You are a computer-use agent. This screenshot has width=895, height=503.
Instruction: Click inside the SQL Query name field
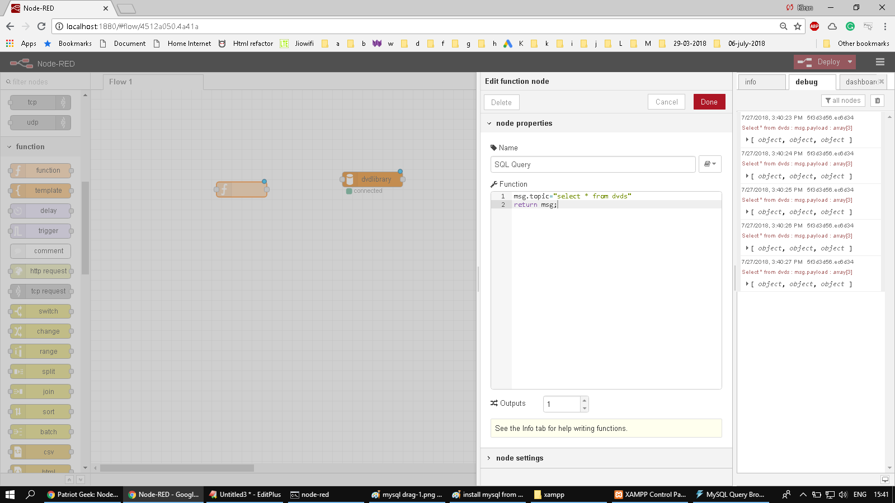pyautogui.click(x=592, y=164)
